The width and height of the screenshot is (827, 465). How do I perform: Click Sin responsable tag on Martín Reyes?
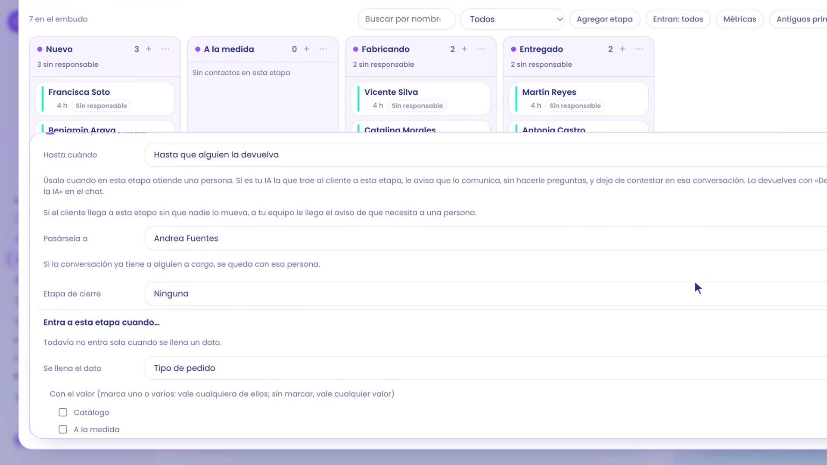point(575,106)
